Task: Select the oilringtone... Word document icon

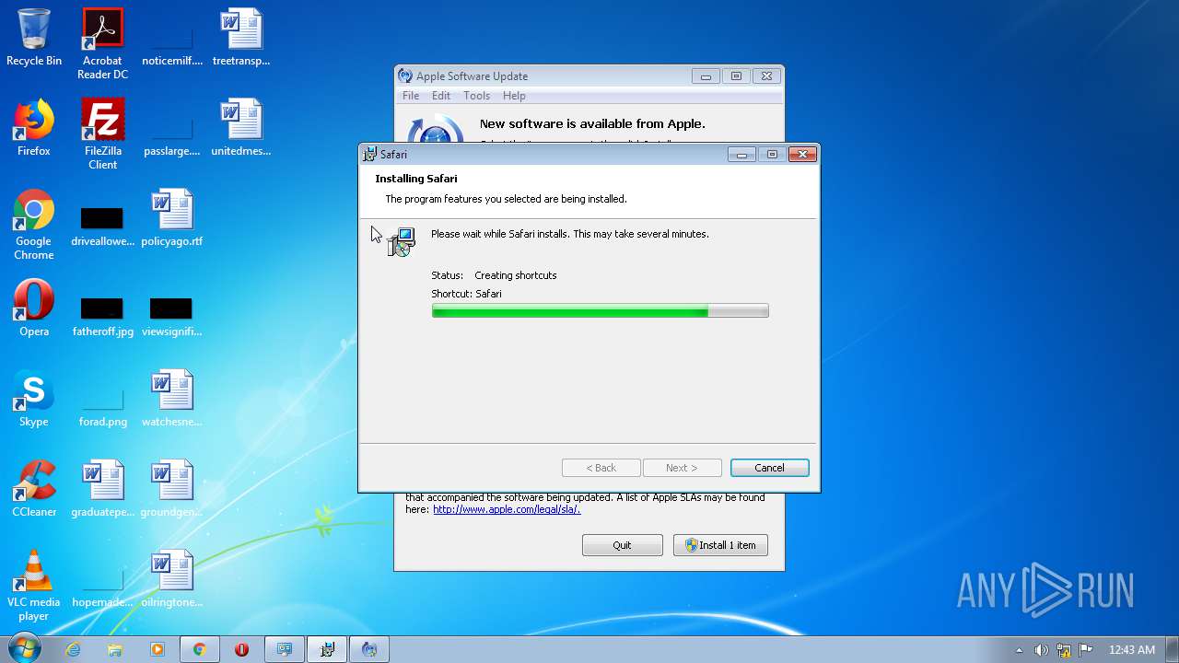Action: (171, 578)
